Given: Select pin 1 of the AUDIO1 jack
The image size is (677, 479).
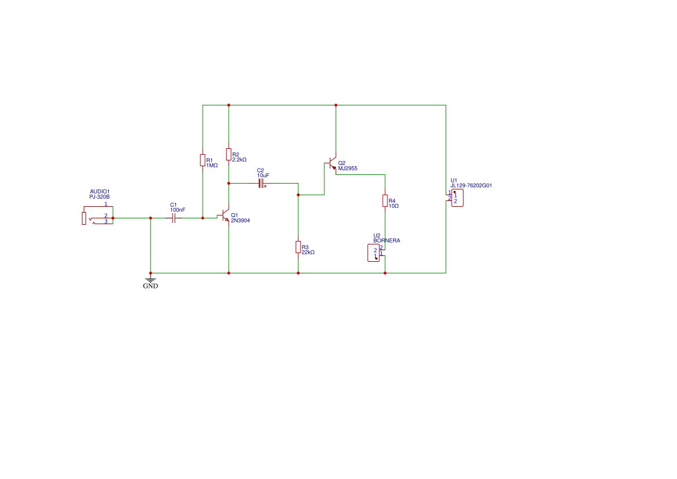Looking at the screenshot, I should pyautogui.click(x=106, y=204).
